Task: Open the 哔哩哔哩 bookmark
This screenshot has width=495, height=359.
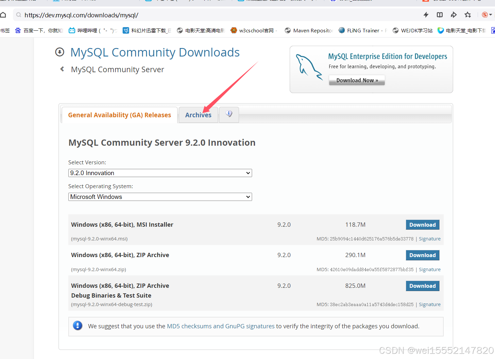Action: coord(93,30)
